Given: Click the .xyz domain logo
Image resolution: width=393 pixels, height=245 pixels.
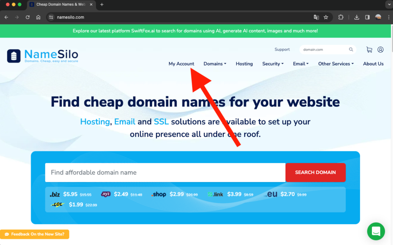Looking at the screenshot, I should [106, 194].
